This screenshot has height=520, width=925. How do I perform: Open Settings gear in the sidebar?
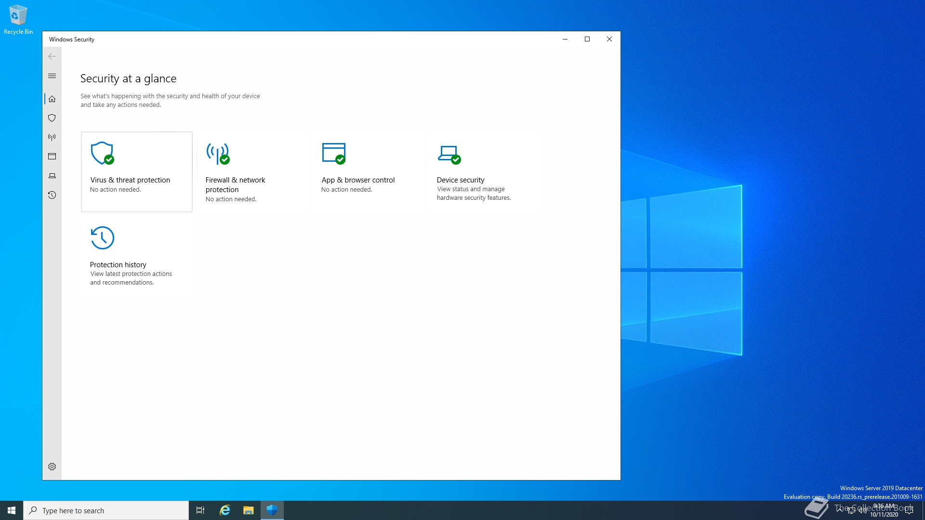pyautogui.click(x=52, y=467)
